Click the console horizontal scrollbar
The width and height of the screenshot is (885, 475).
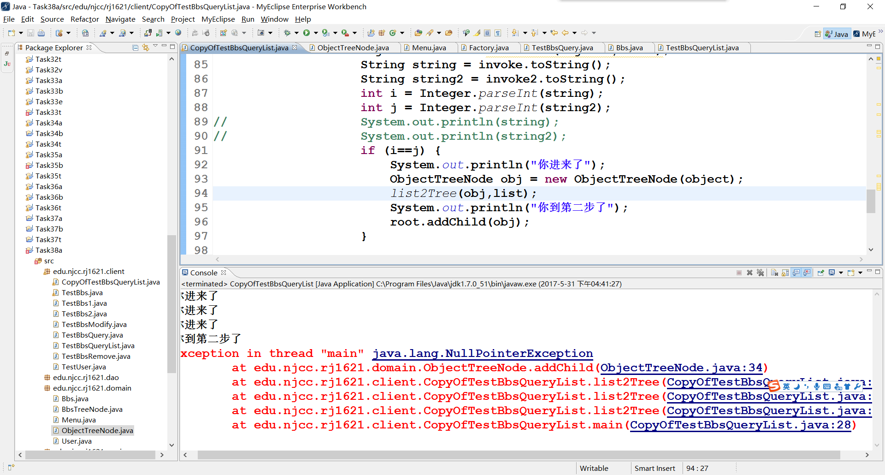pyautogui.click(x=519, y=455)
